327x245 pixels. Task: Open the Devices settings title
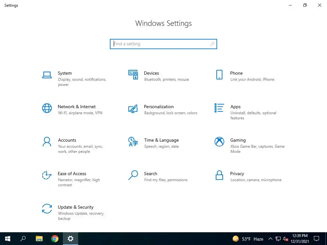tap(151, 73)
